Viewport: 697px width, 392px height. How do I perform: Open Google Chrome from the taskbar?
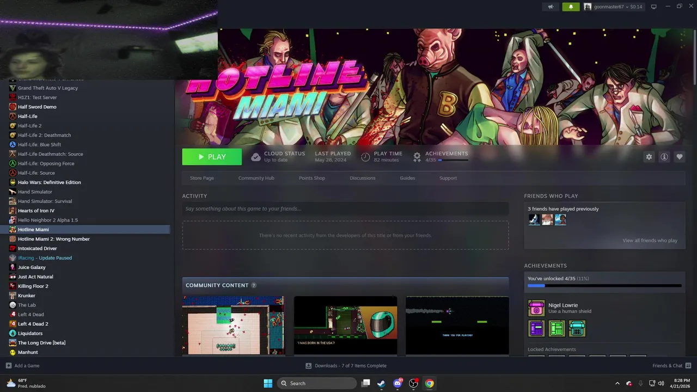[429, 383]
